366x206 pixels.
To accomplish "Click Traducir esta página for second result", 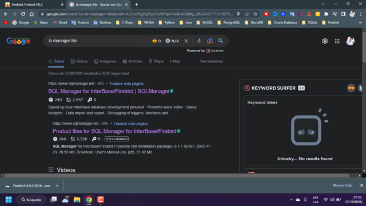I will point(130,124).
